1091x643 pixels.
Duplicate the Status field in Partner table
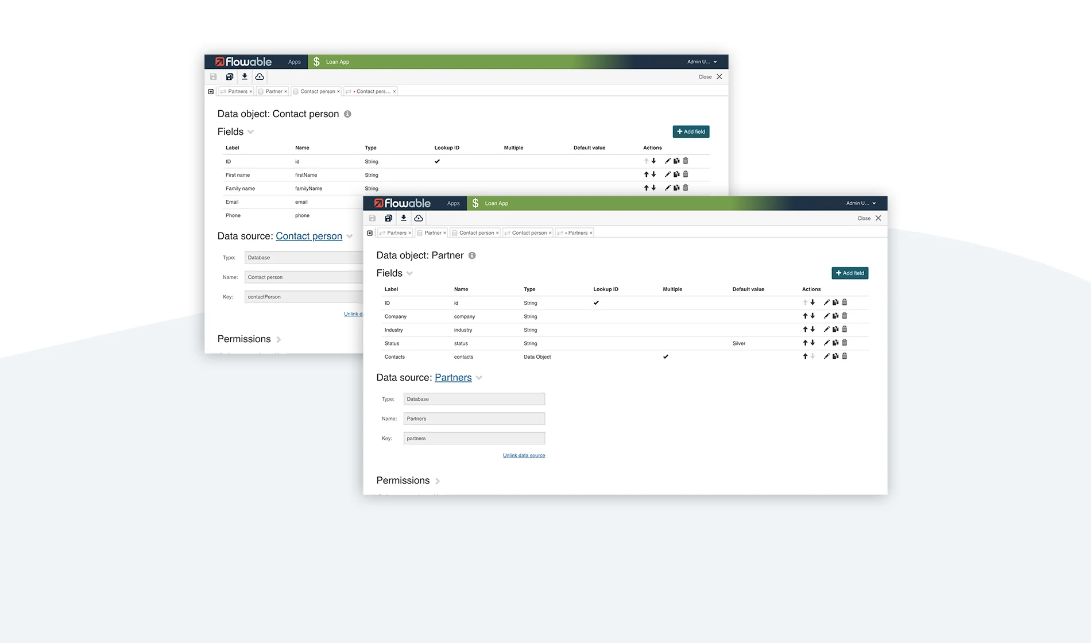coord(835,343)
